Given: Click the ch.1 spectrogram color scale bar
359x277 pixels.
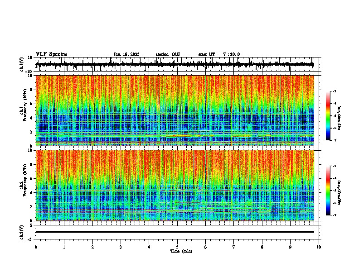Looking at the screenshot, I should pos(328,116).
